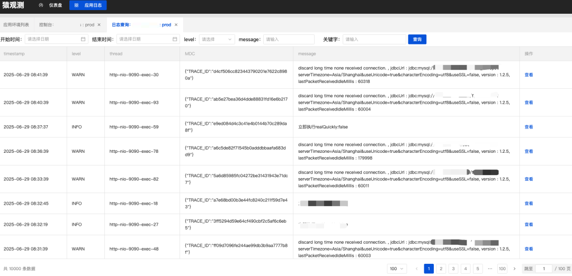Screen dimensions: 572x276
Task: Go to page 4
Action: [466, 269]
